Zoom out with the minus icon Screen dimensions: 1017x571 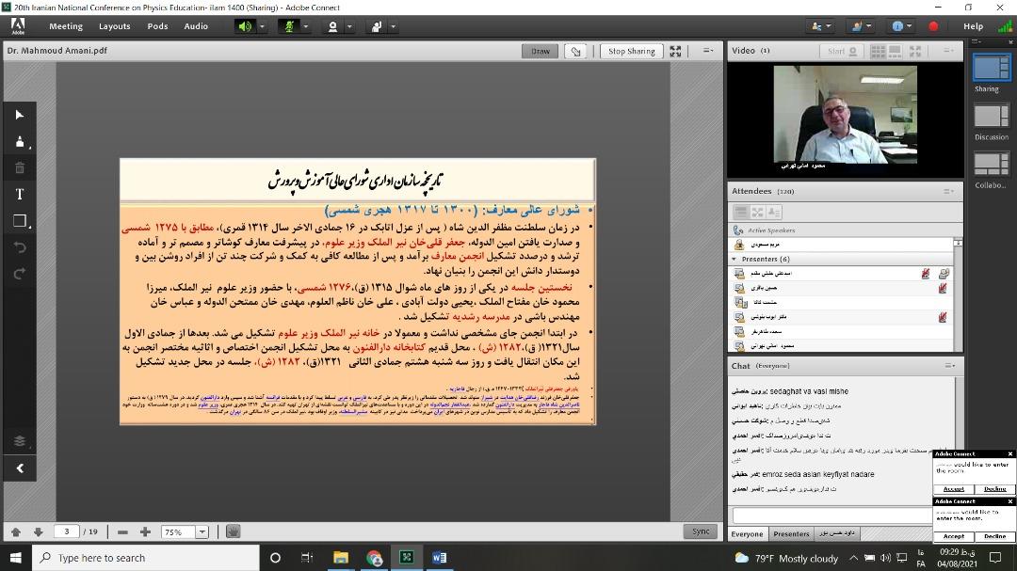122,532
